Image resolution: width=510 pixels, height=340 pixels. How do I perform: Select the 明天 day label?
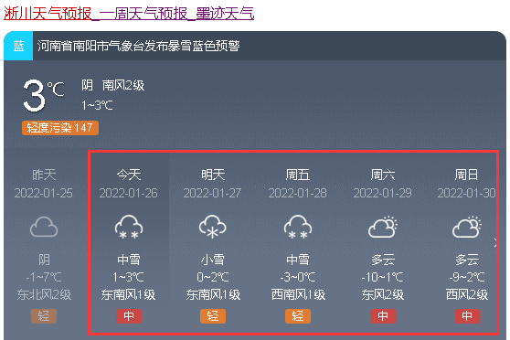pos(213,175)
